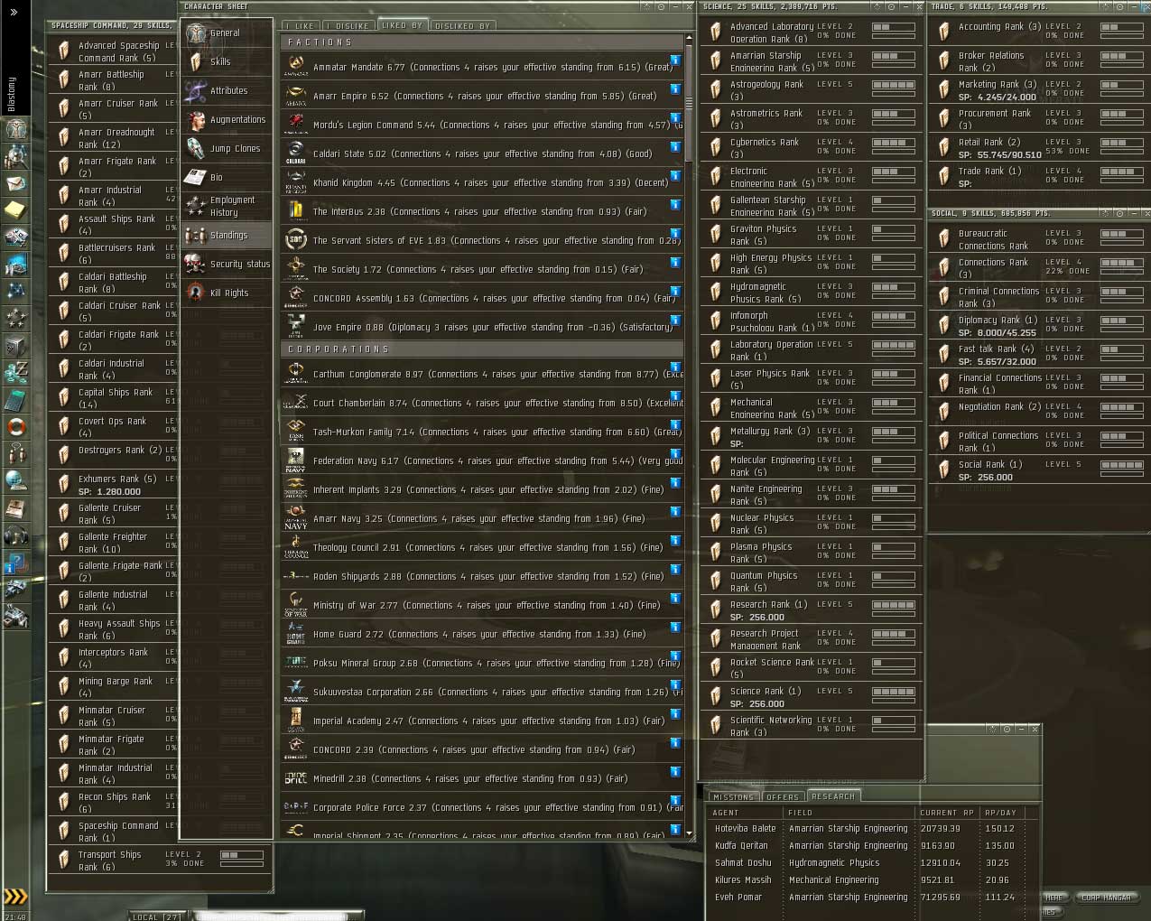Click the blue info question-mark sidebar icon
This screenshot has height=921, width=1151.
(15, 564)
